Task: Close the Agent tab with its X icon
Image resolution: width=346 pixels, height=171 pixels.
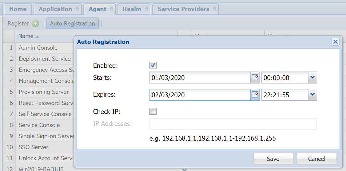Action: point(111,8)
